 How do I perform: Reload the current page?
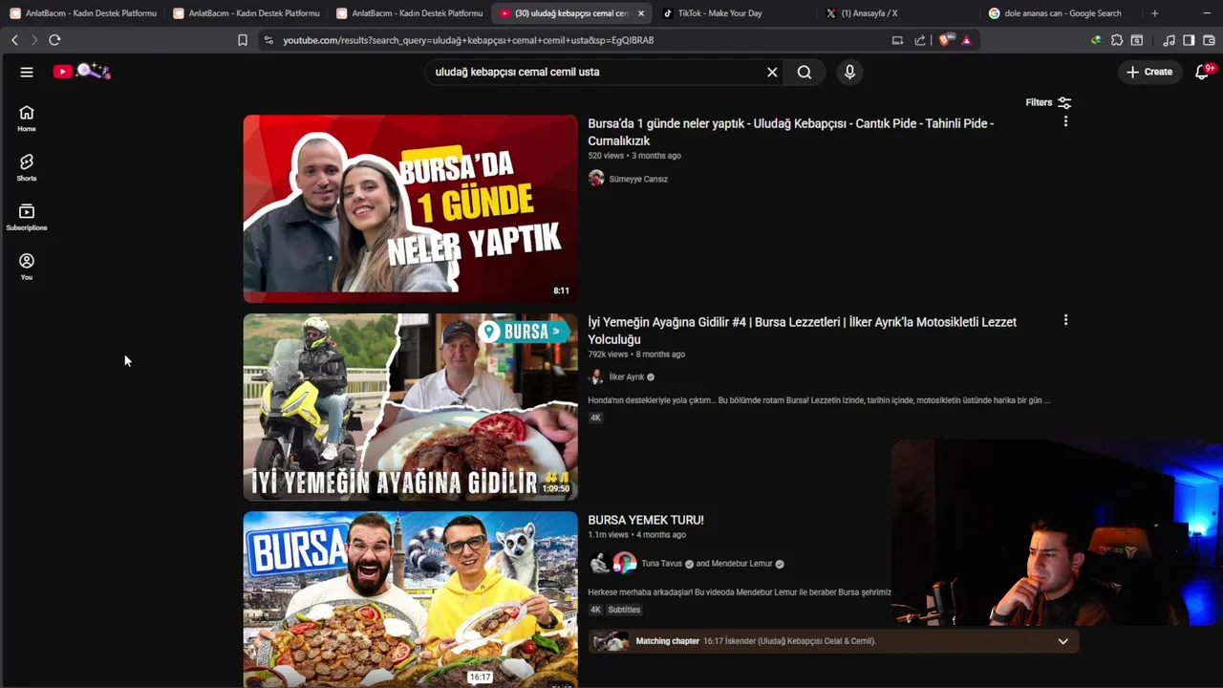point(54,40)
